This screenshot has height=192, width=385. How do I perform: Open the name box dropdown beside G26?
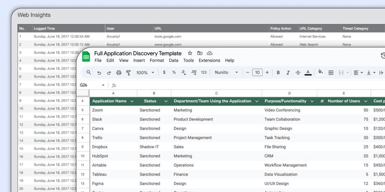pyautogui.click(x=103, y=85)
